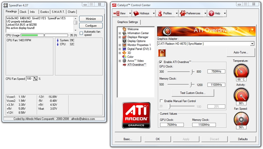This screenshot has width=263, height=149.
Task: Click the Color wheel tree icon
Action: pos(124,57)
